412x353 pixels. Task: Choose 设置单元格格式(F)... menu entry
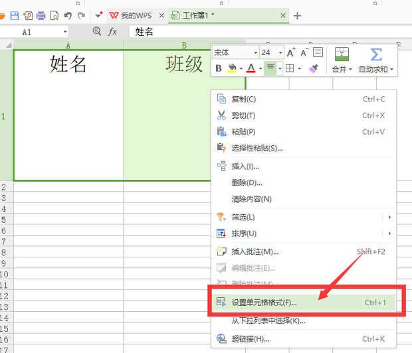click(x=304, y=303)
